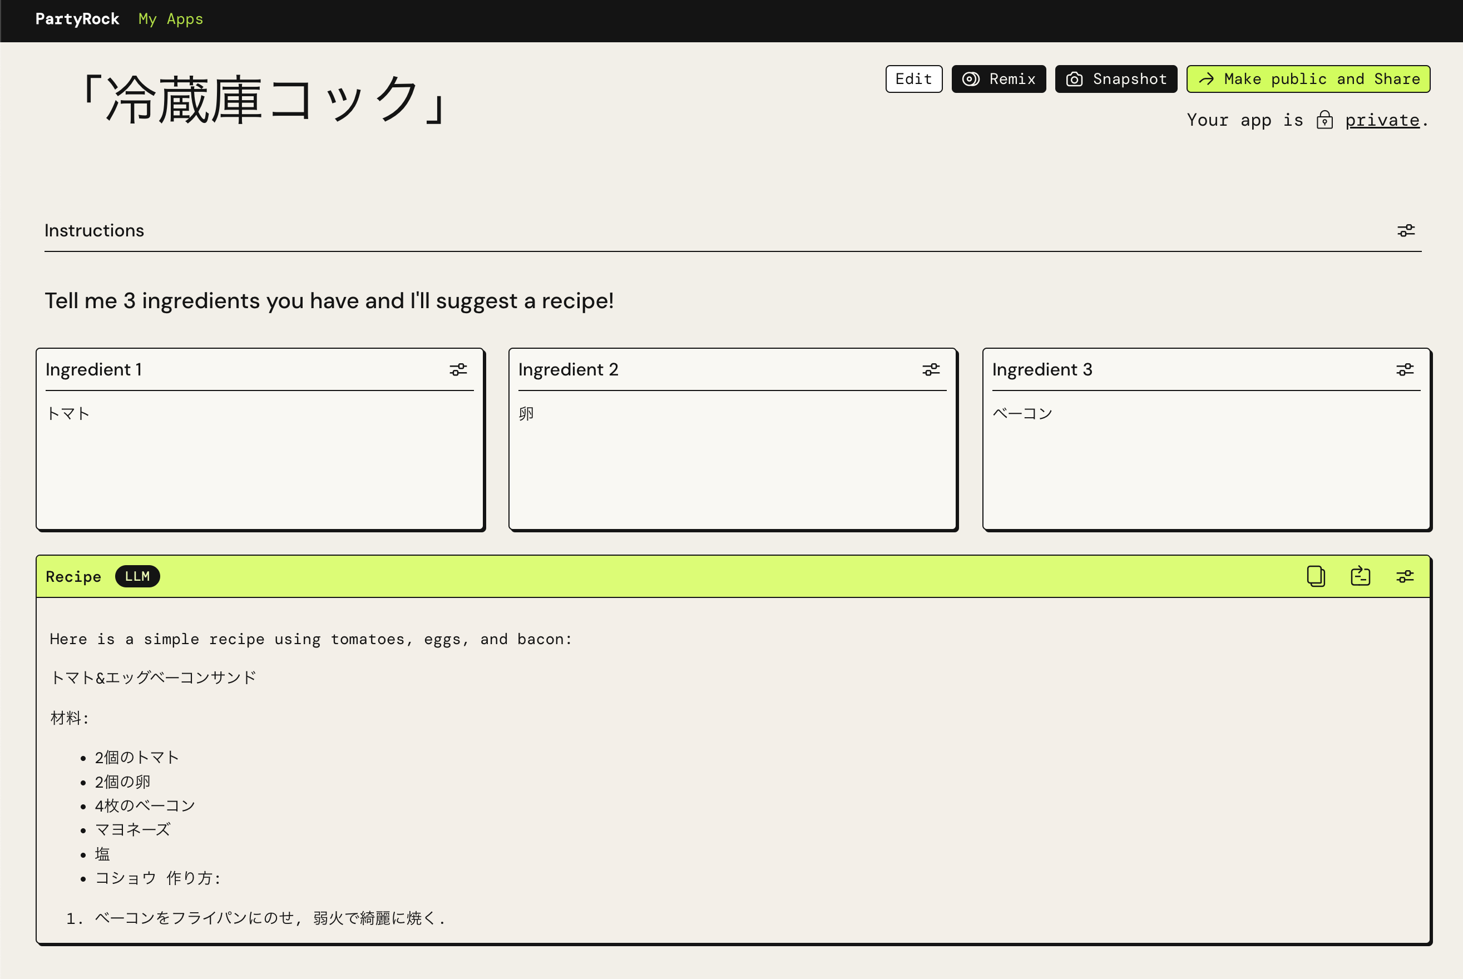Click the Remix button
The height and width of the screenshot is (979, 1463).
pyautogui.click(x=999, y=80)
